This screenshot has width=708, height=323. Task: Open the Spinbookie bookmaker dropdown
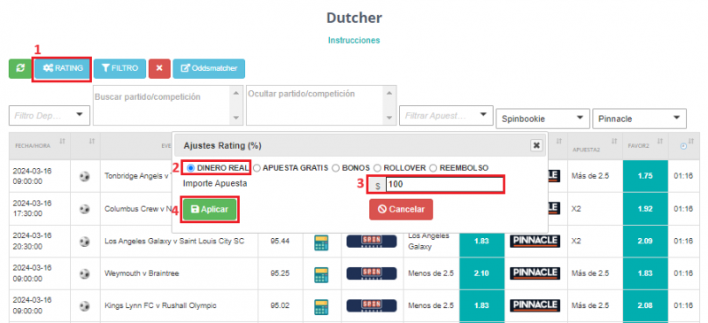point(543,119)
